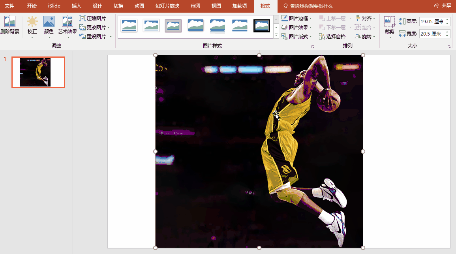Open 图片版式 picture layout menu
This screenshot has width=456, height=254.
point(296,36)
